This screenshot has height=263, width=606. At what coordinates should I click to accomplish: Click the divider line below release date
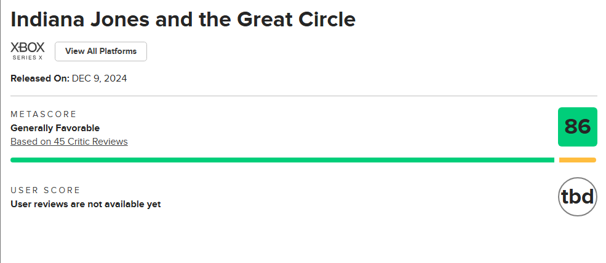(303, 96)
